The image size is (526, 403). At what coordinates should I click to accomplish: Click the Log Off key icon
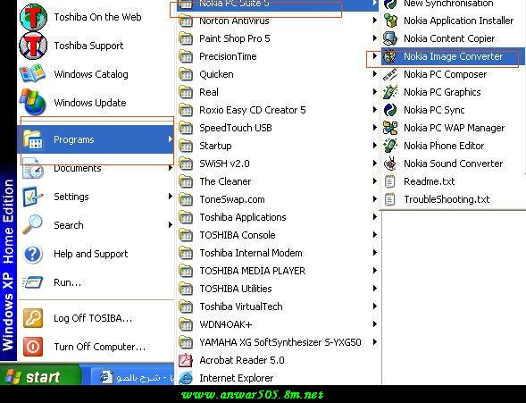tap(33, 318)
